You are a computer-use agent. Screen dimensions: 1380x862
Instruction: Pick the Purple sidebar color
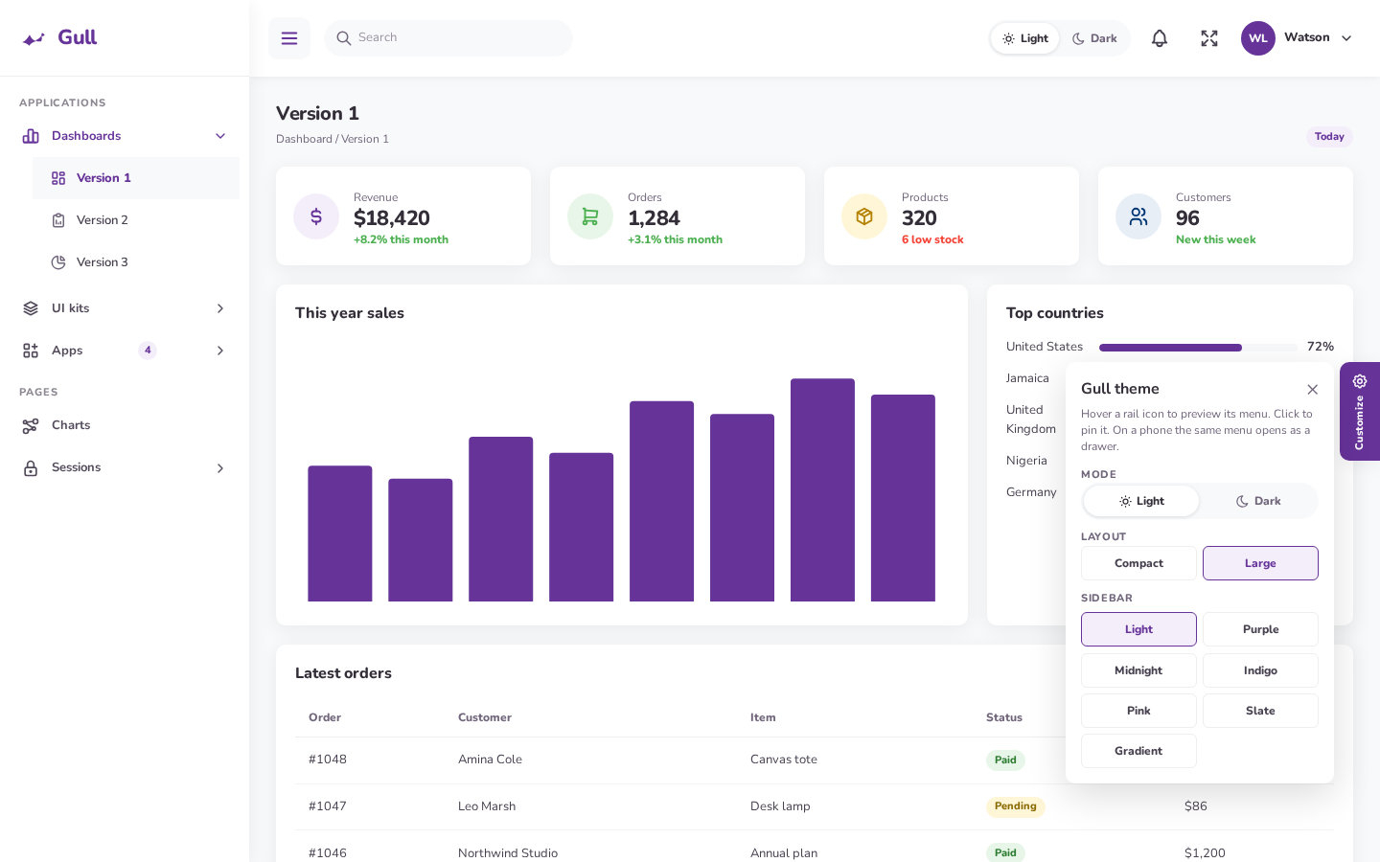[1260, 629]
